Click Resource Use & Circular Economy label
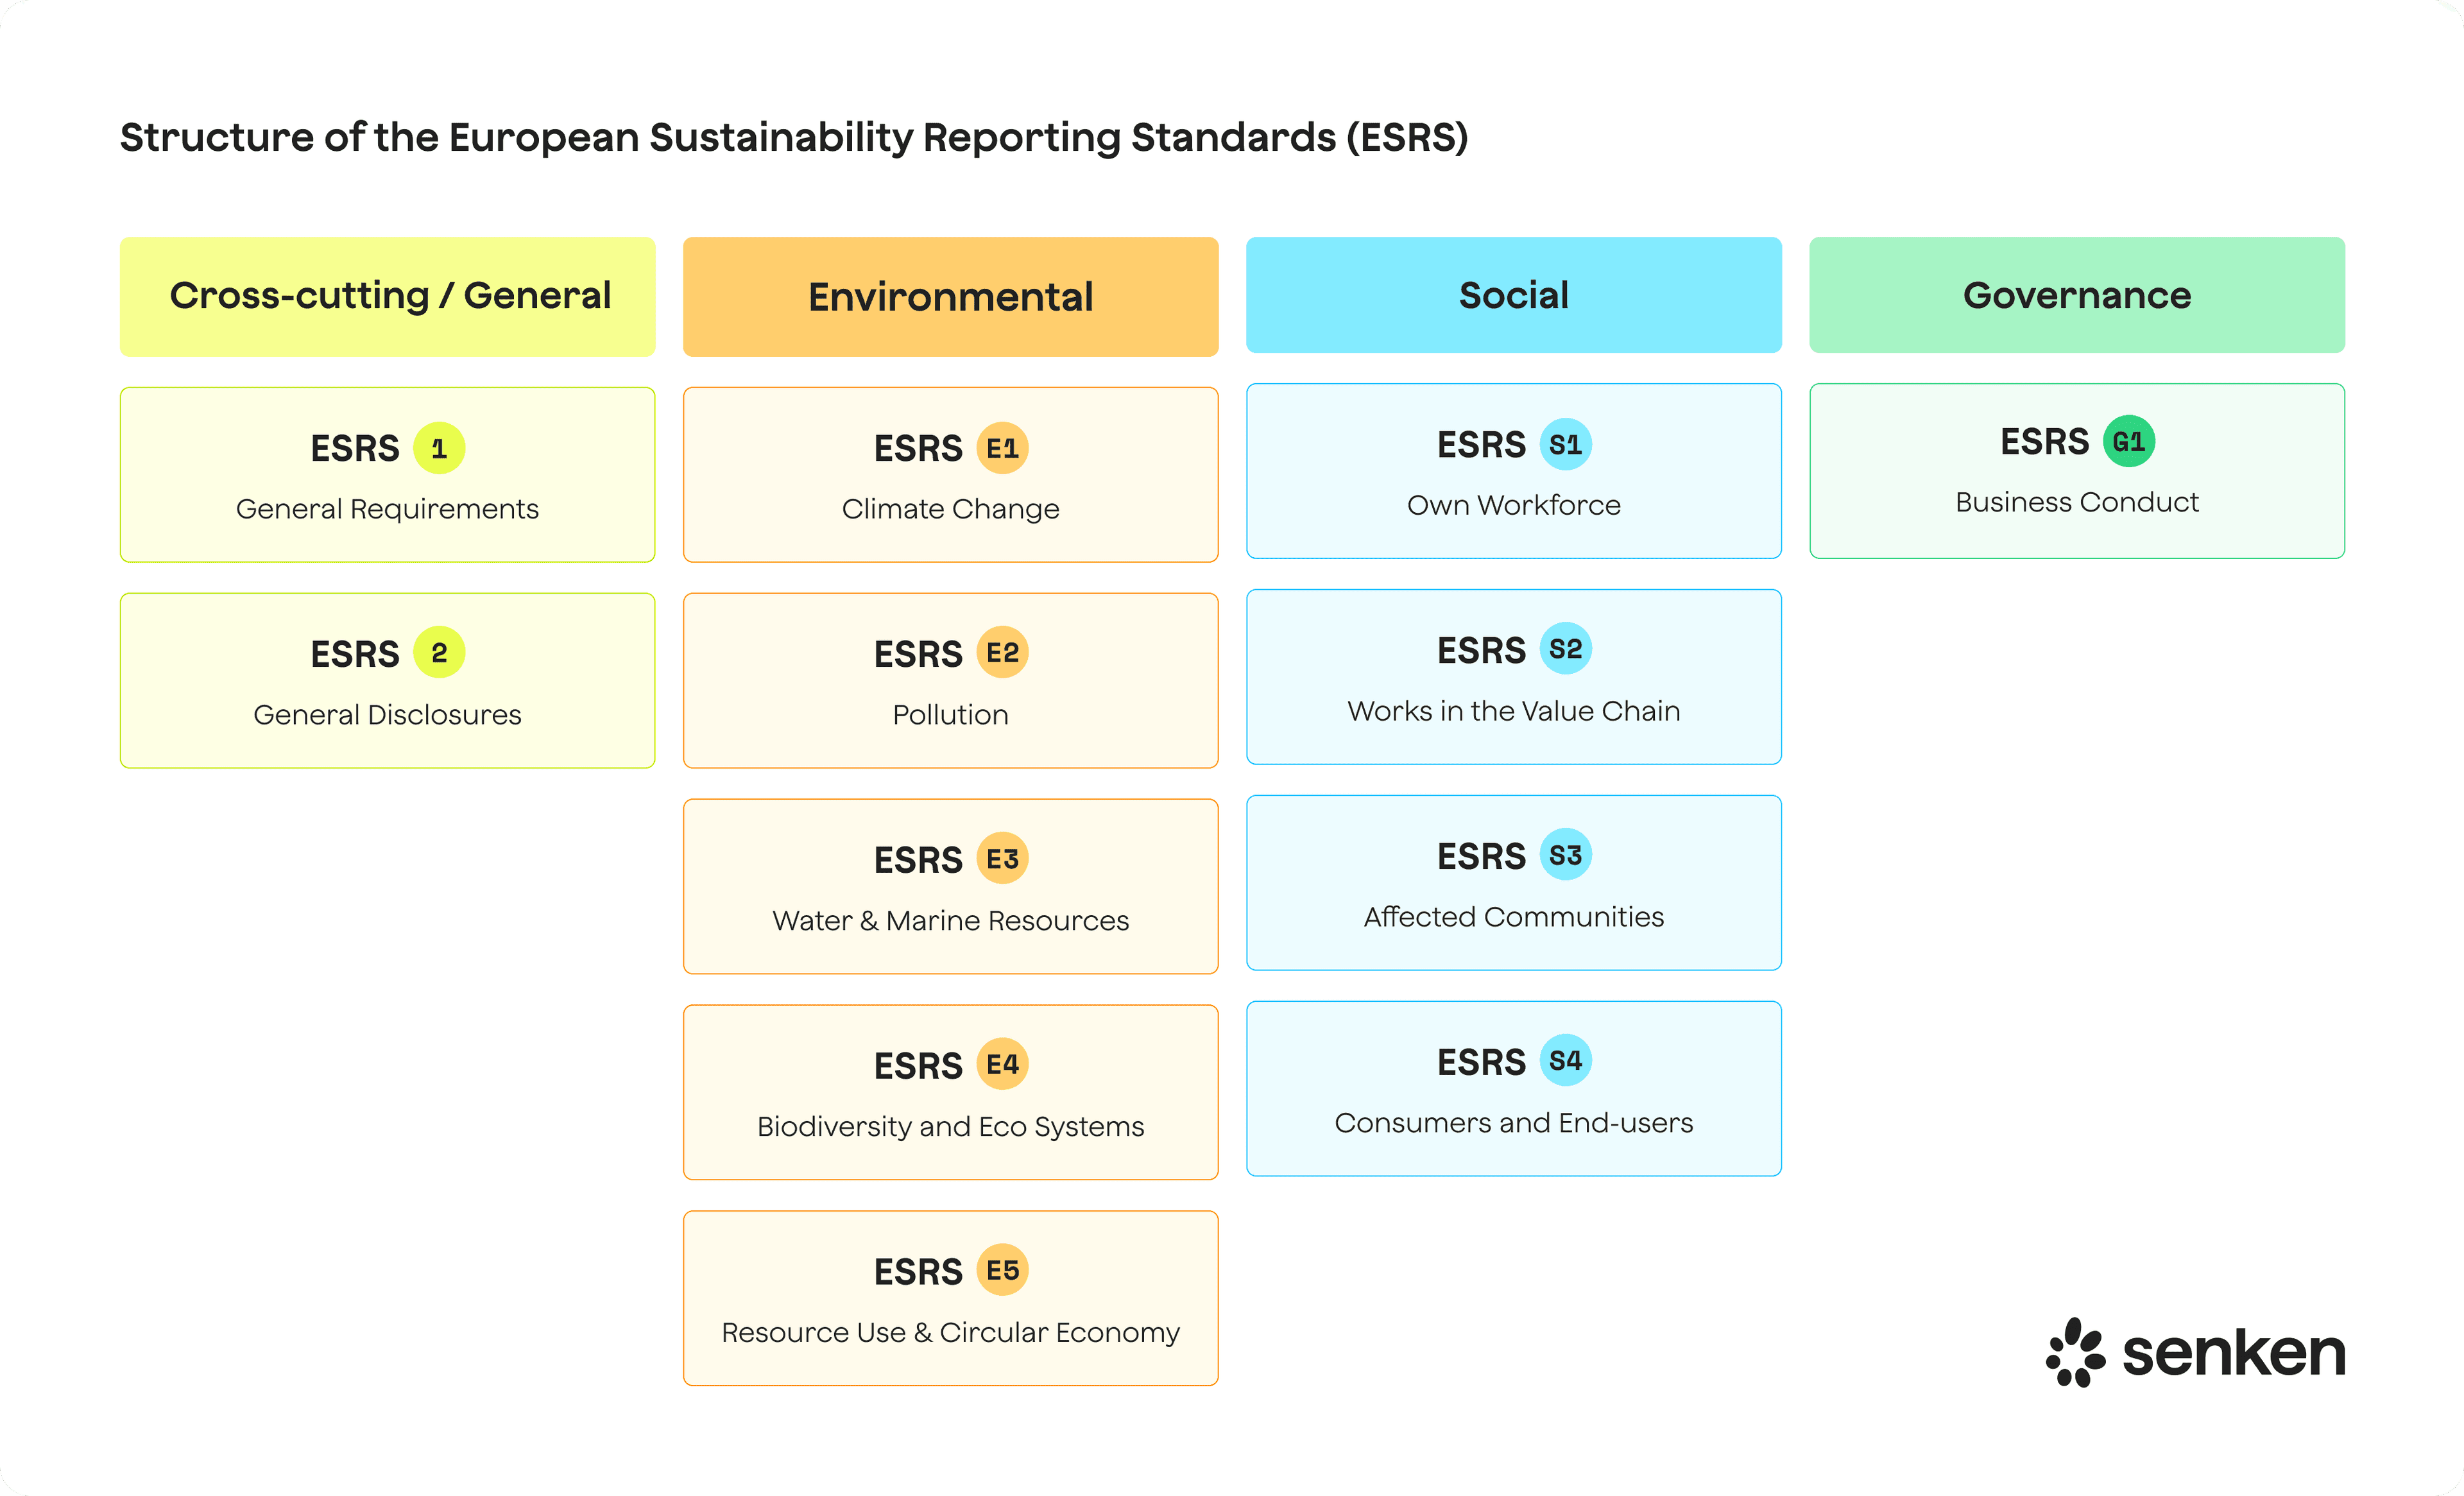The height and width of the screenshot is (1496, 2464). [950, 1333]
